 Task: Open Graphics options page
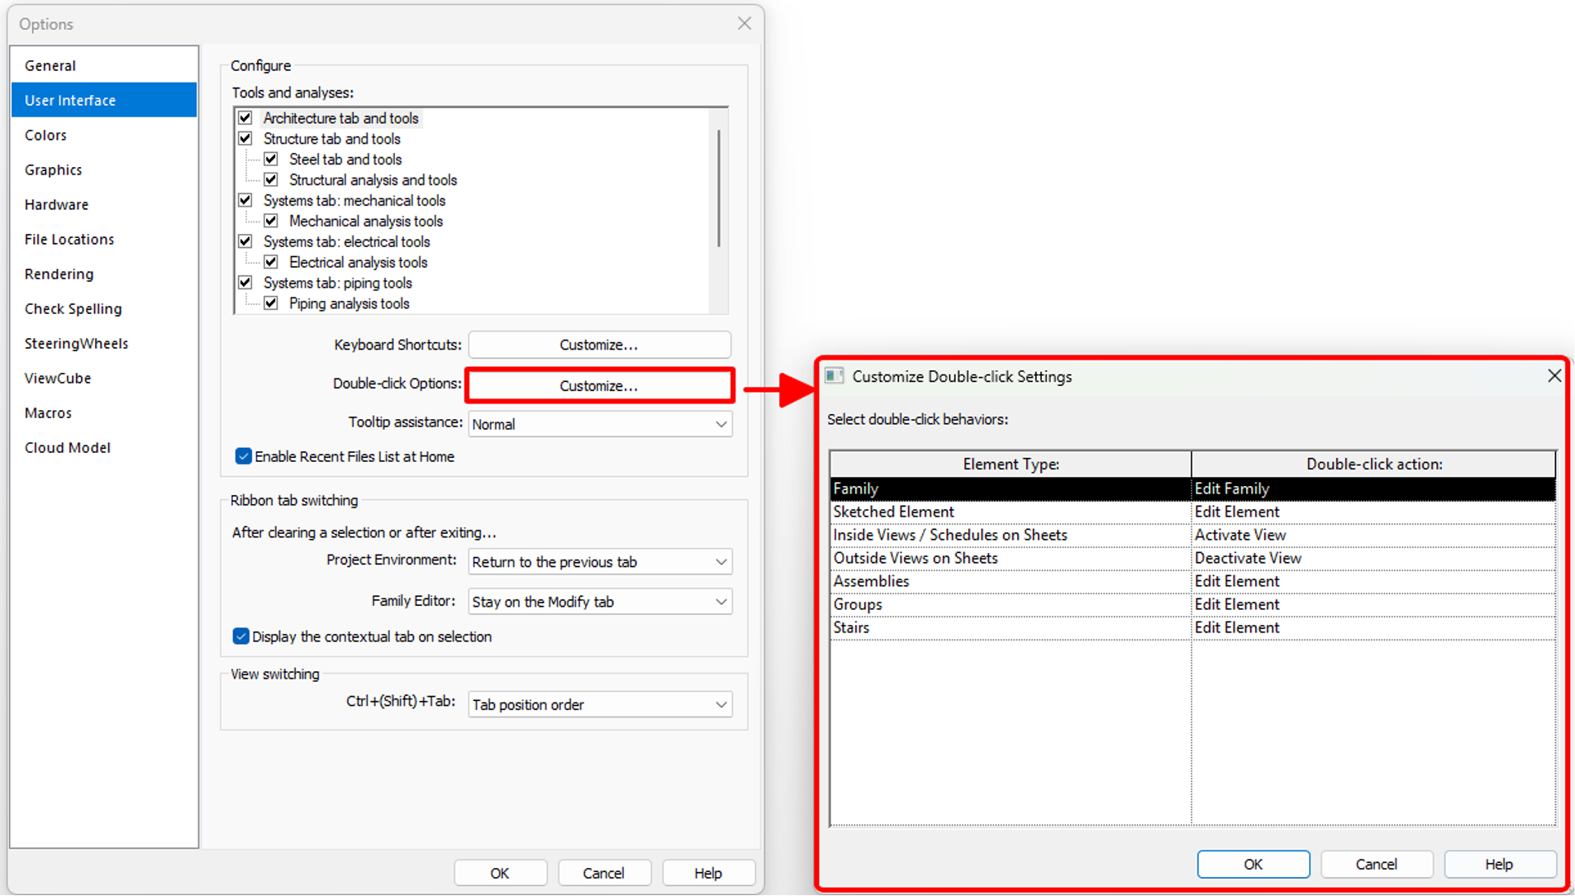(x=104, y=169)
